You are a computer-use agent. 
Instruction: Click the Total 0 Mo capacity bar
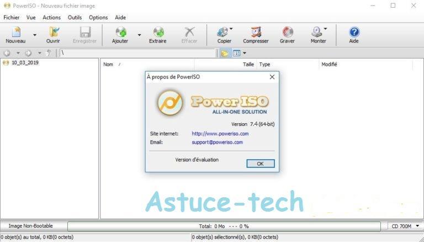coord(224,226)
